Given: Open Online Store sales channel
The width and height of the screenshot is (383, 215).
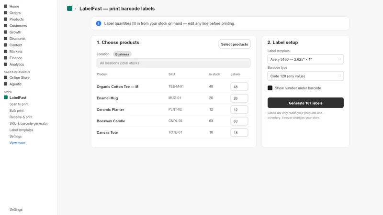Looking at the screenshot, I should [20, 77].
